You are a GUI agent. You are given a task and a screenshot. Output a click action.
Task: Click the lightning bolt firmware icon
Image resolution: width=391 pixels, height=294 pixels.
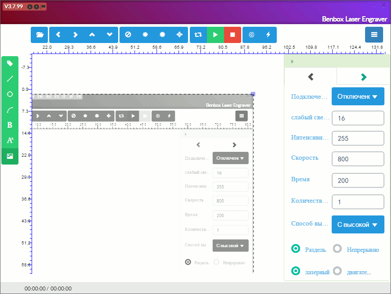(x=268, y=35)
